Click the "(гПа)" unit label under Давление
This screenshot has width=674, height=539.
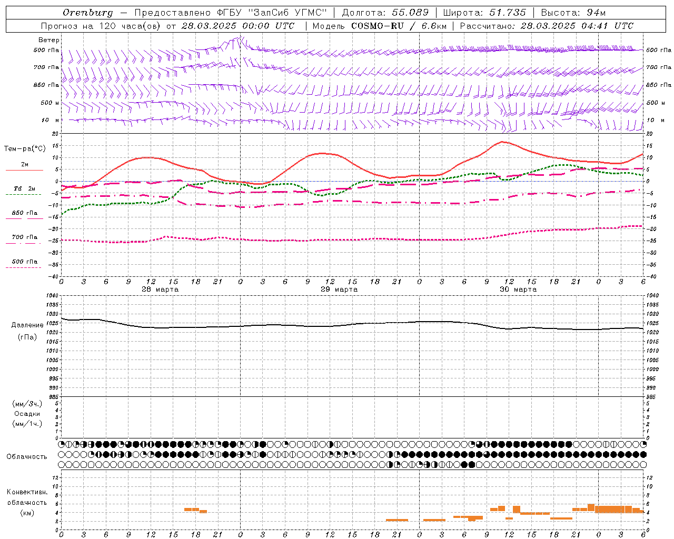(27, 337)
